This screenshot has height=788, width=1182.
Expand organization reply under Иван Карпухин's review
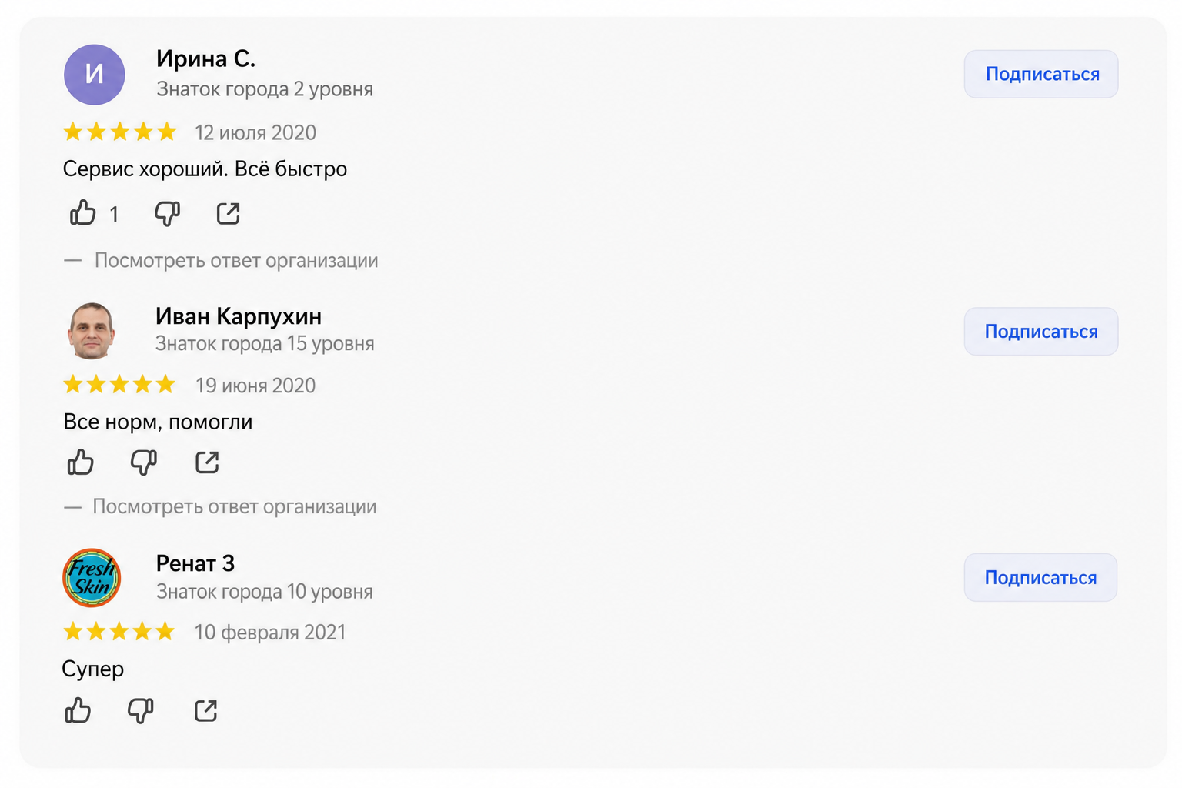click(x=234, y=506)
